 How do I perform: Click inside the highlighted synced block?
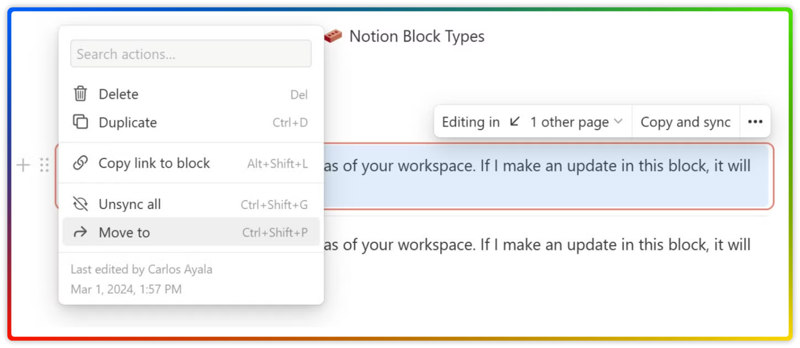tap(521, 177)
